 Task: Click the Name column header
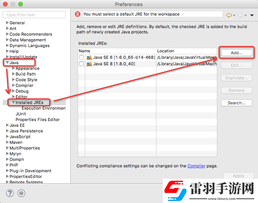(x=117, y=51)
